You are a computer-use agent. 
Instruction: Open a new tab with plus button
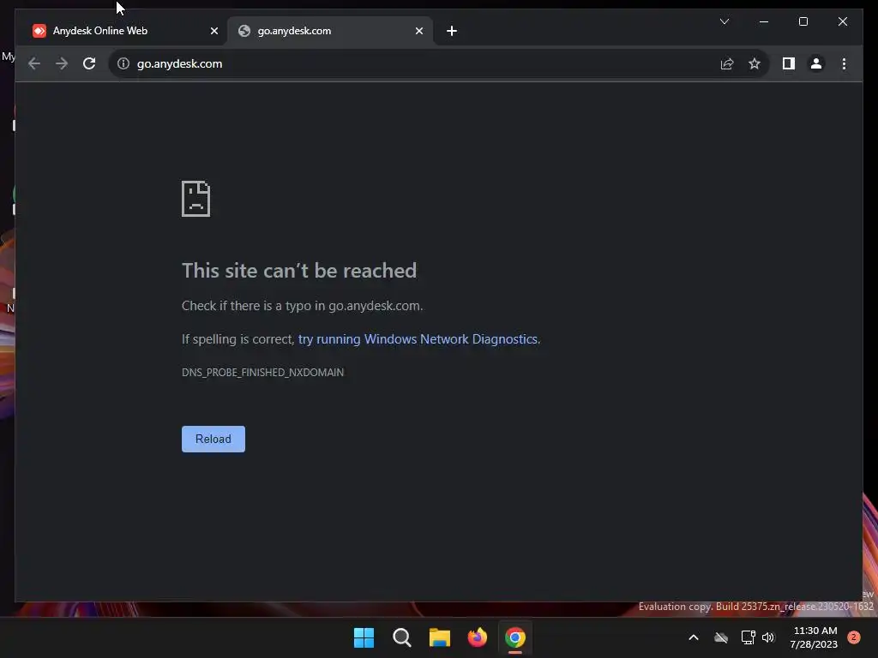click(452, 31)
